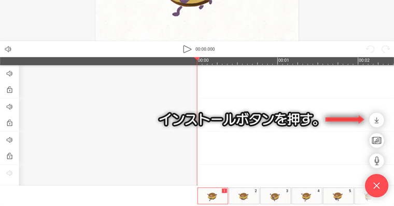This screenshot has height=206, width=394.
Task: Toggle lock on first audio track
Action: coord(9,90)
